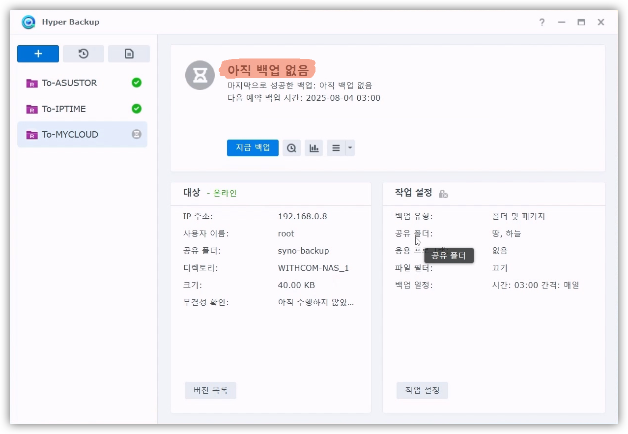Click the hourglass status icon for To-MYCLOUD
This screenshot has width=628, height=434.
tap(137, 134)
